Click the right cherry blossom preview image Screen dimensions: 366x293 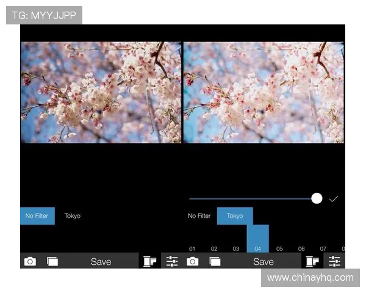pos(264,92)
